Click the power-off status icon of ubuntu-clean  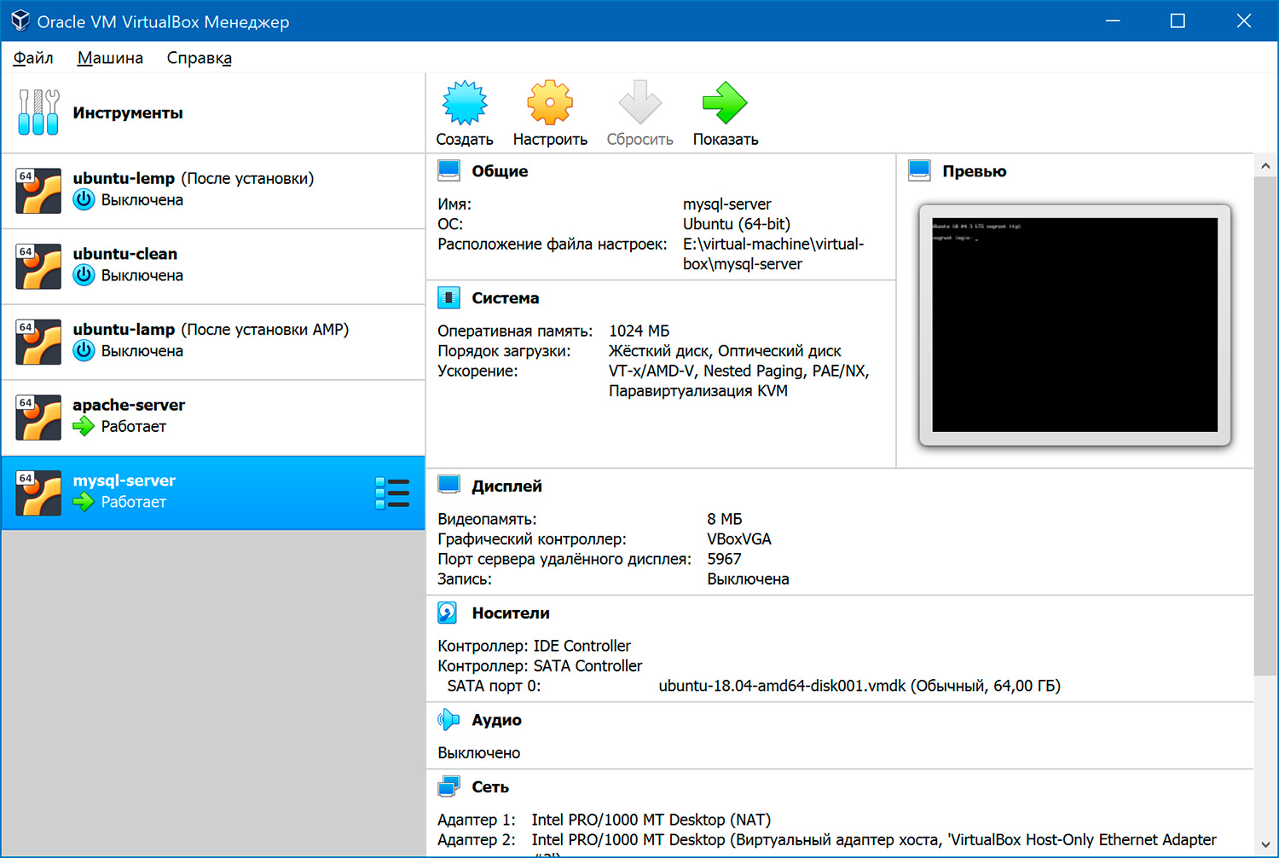(x=84, y=275)
